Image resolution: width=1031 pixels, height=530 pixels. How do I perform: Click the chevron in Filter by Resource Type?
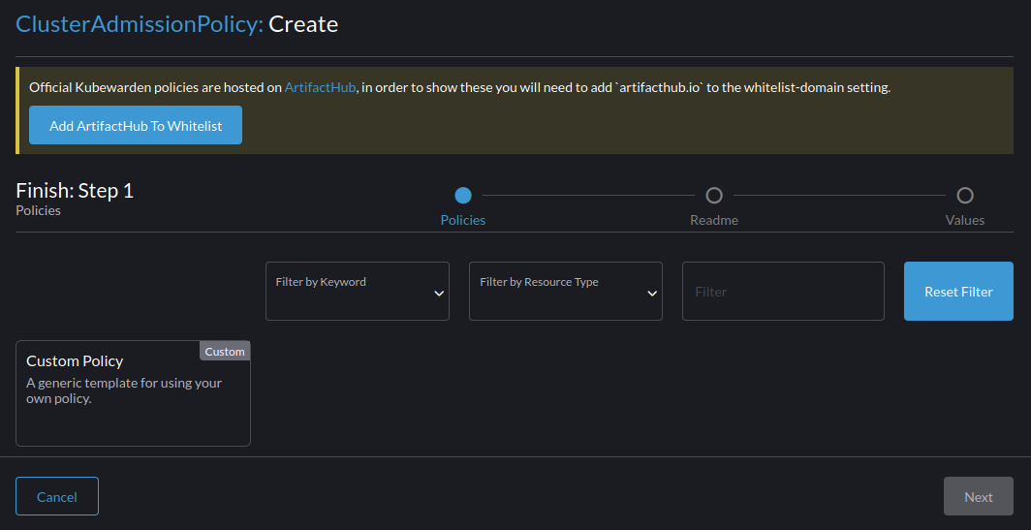click(652, 294)
